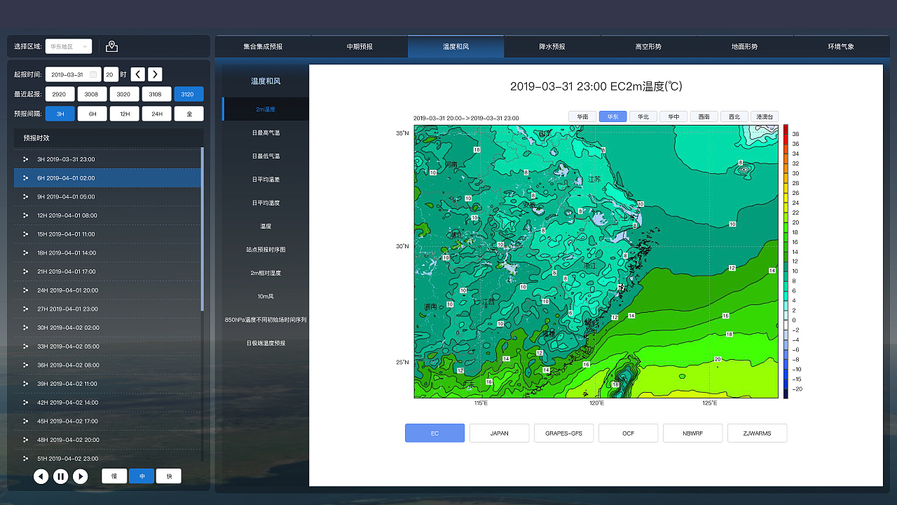Click the previous frame playback icon
Image resolution: width=897 pixels, height=505 pixels.
tap(41, 476)
